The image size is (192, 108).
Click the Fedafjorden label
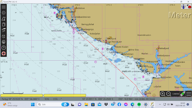pyautogui.click(x=179, y=62)
